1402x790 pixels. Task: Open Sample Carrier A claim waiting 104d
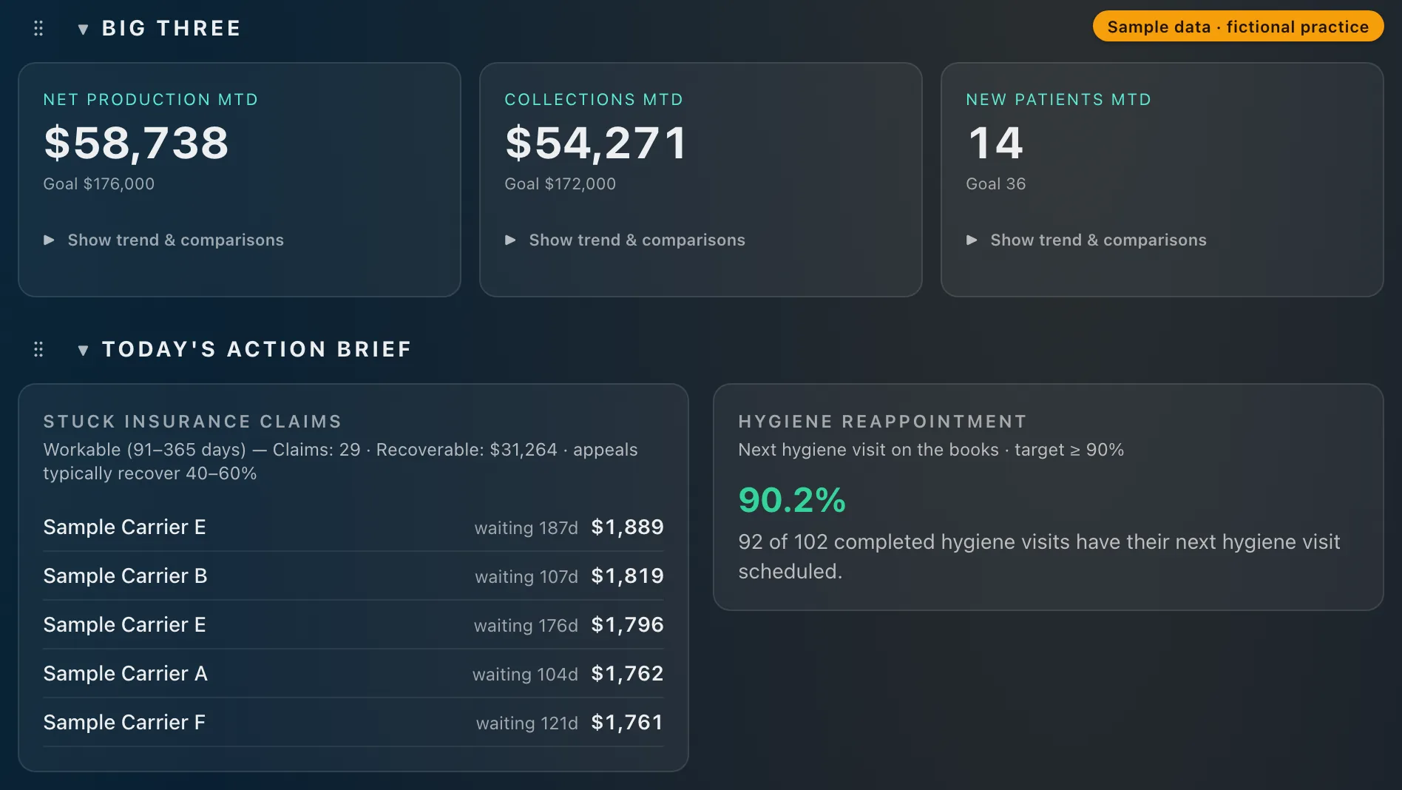[x=353, y=673]
